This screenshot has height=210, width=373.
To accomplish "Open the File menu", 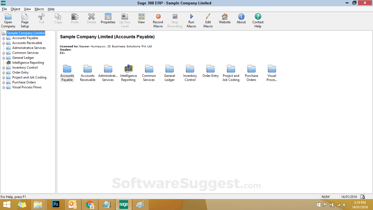I will click(x=4, y=9).
